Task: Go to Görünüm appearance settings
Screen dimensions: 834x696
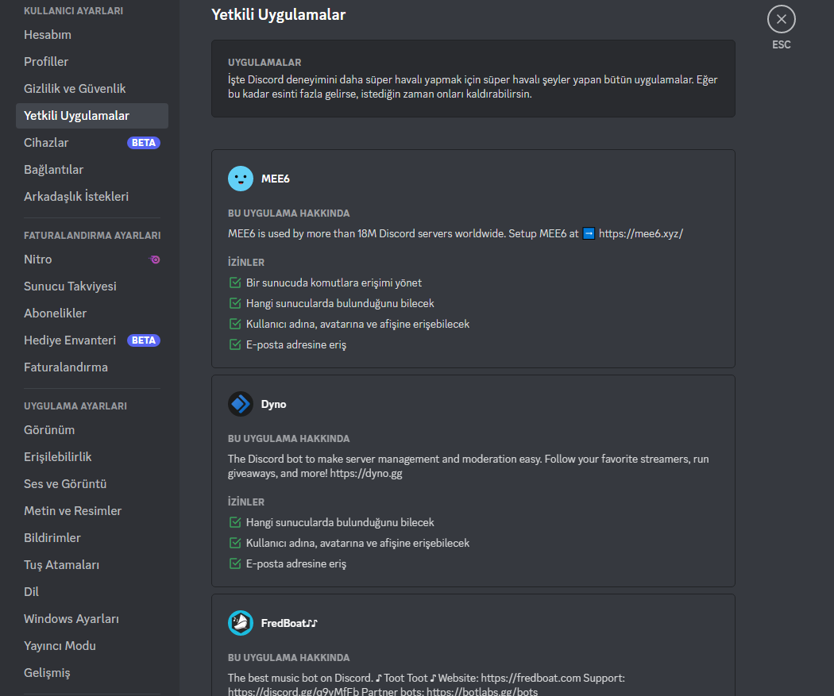Action: (49, 430)
